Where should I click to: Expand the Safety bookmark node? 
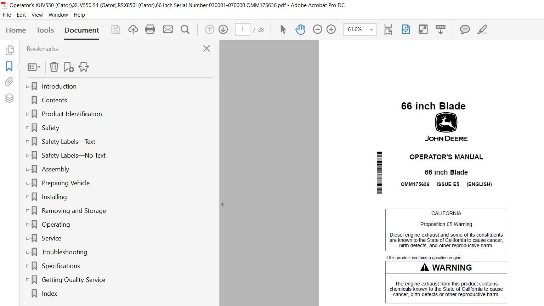click(x=28, y=128)
